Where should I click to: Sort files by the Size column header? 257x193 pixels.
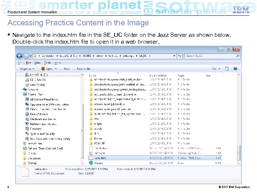pos(208,75)
